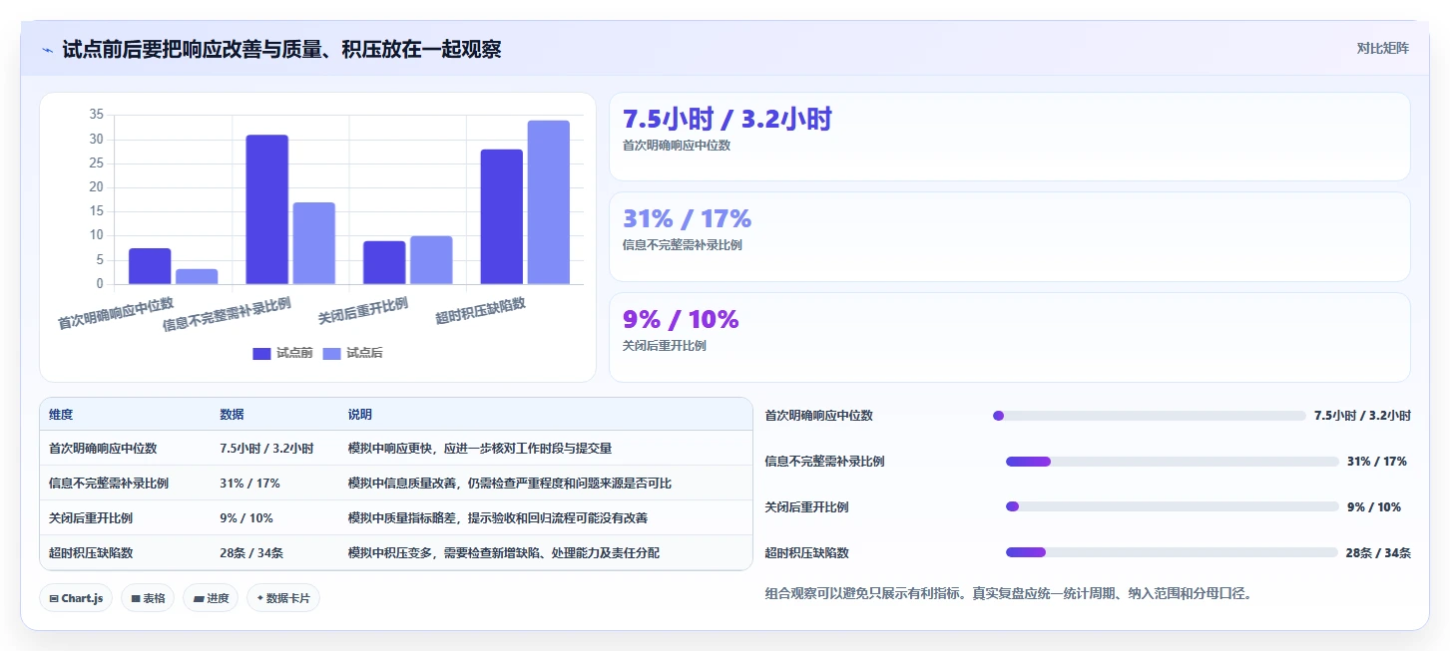The height and width of the screenshot is (651, 1450).
Task: Click progress value 7.5小时 / 3.2小时
Action: [1362, 416]
